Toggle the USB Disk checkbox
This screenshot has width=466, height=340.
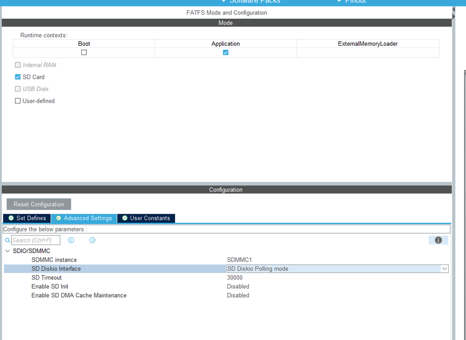[18, 89]
